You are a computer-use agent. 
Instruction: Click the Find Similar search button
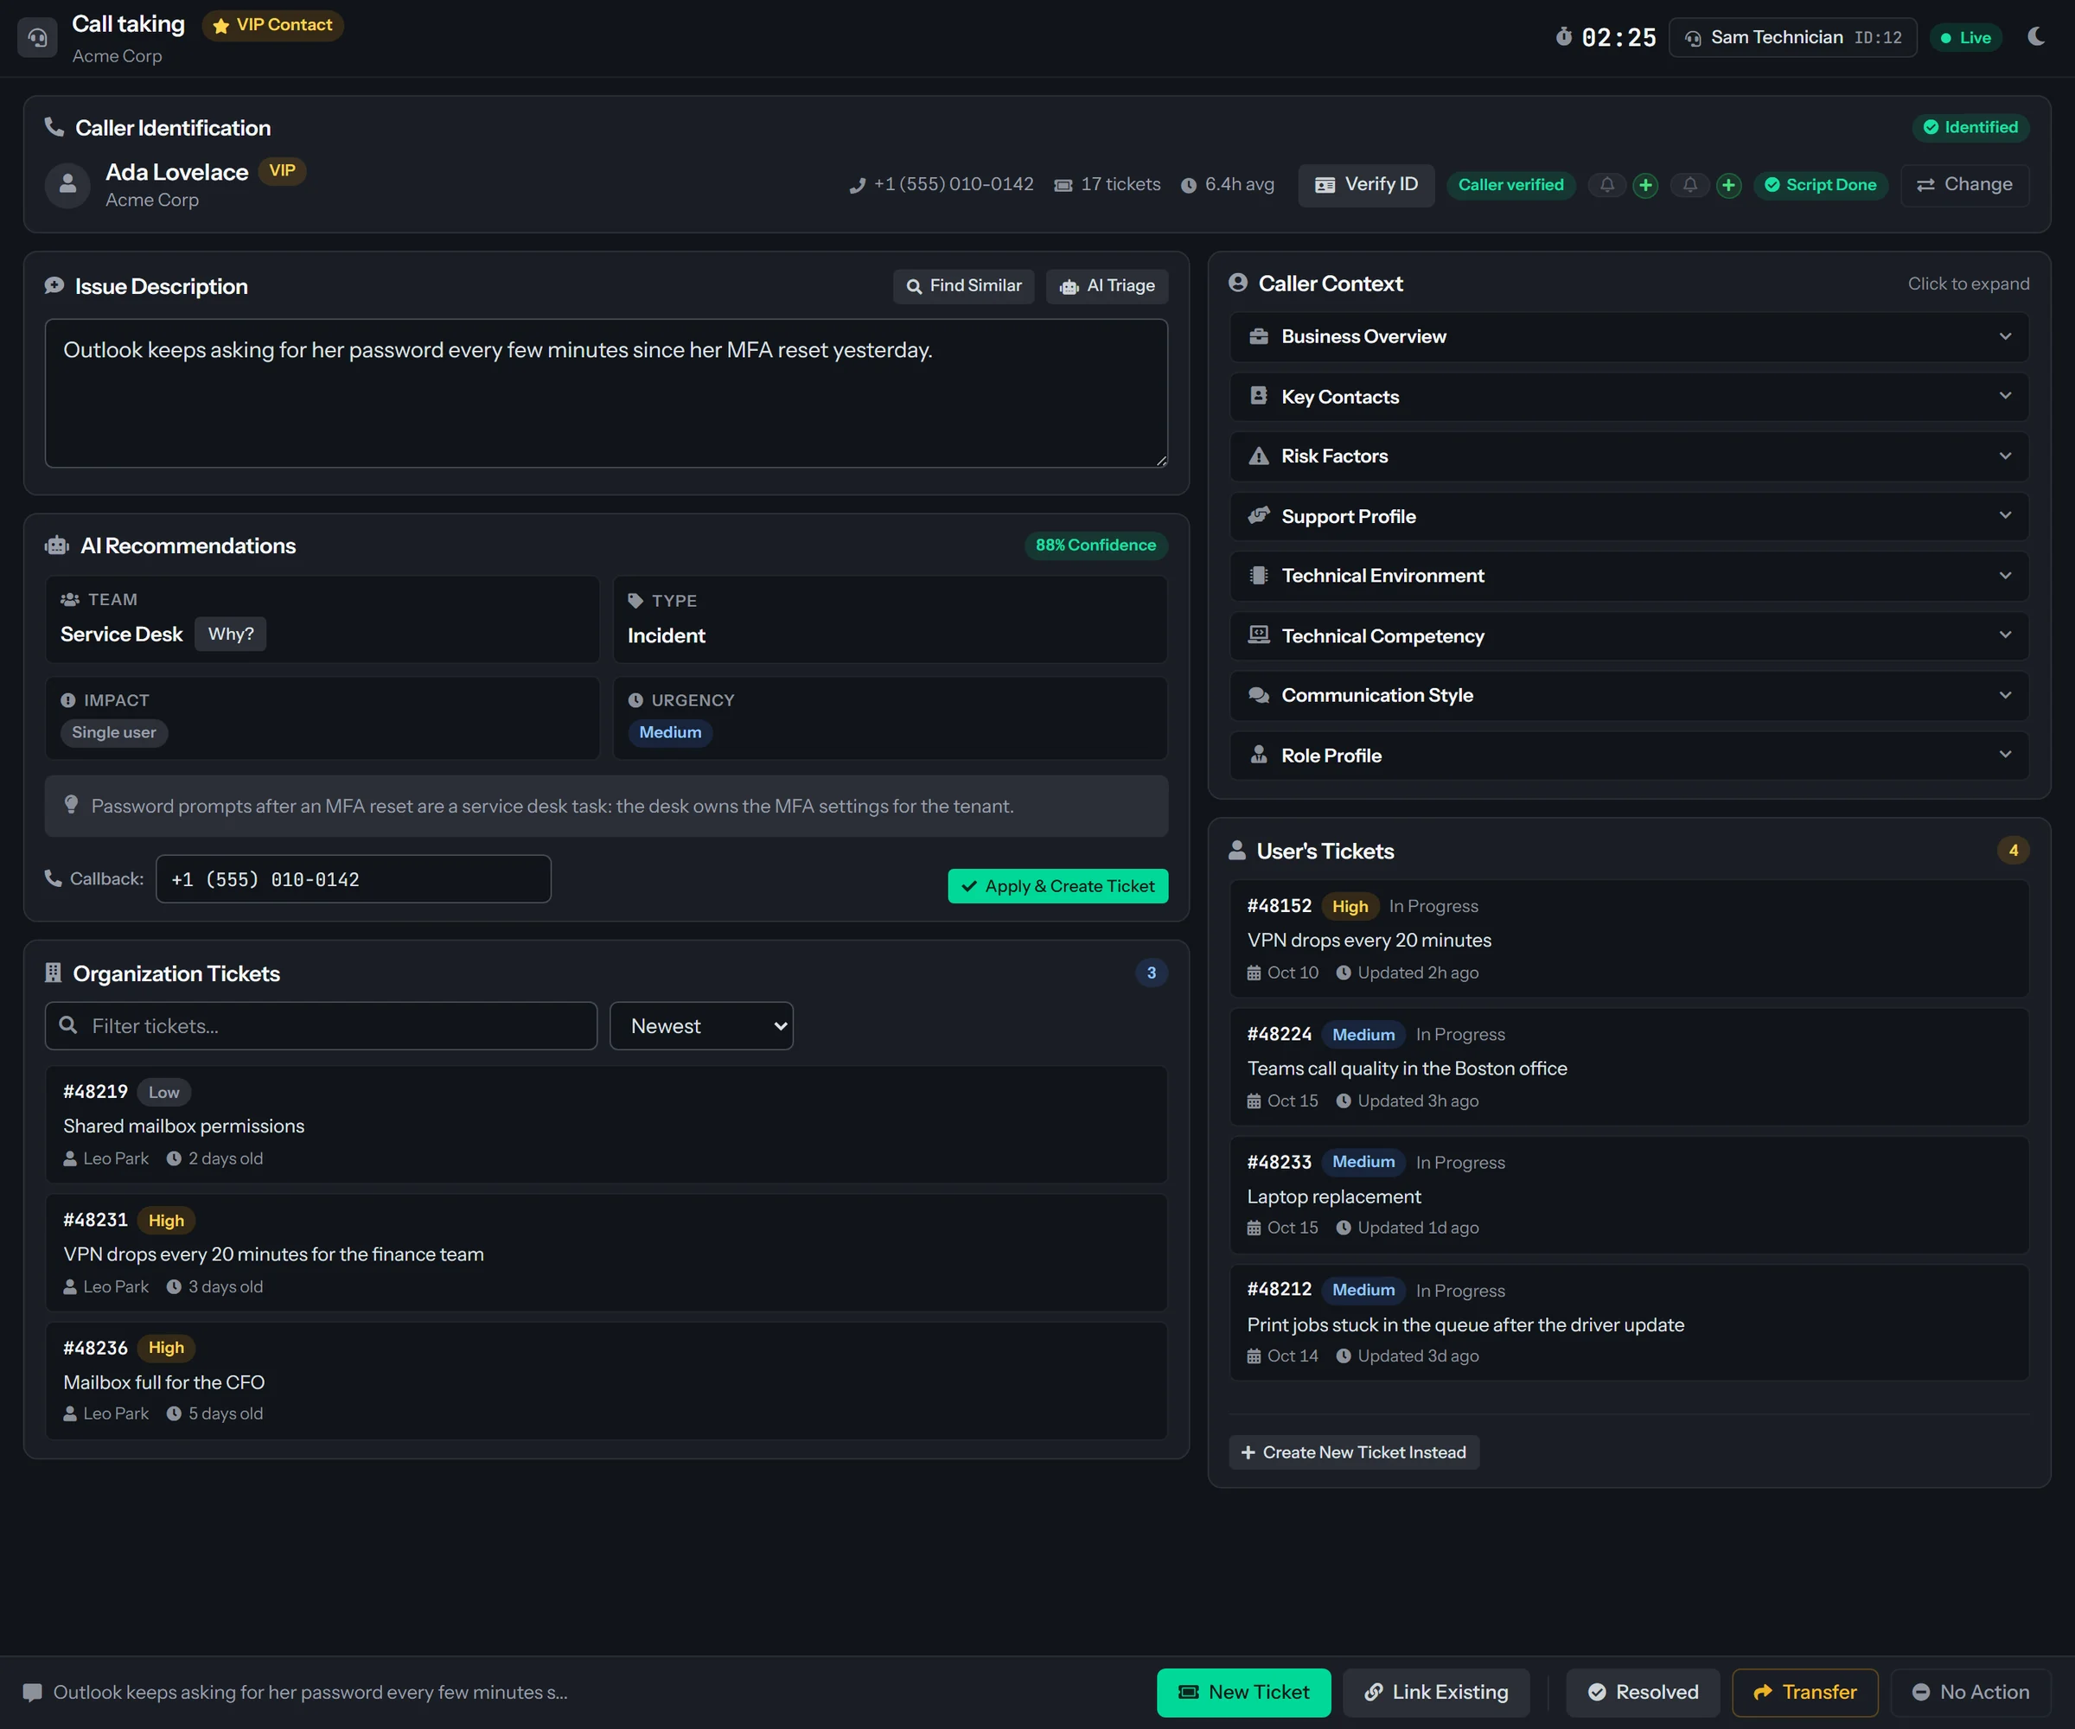[963, 286]
